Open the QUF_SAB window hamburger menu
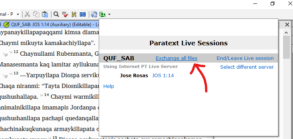 0,24
